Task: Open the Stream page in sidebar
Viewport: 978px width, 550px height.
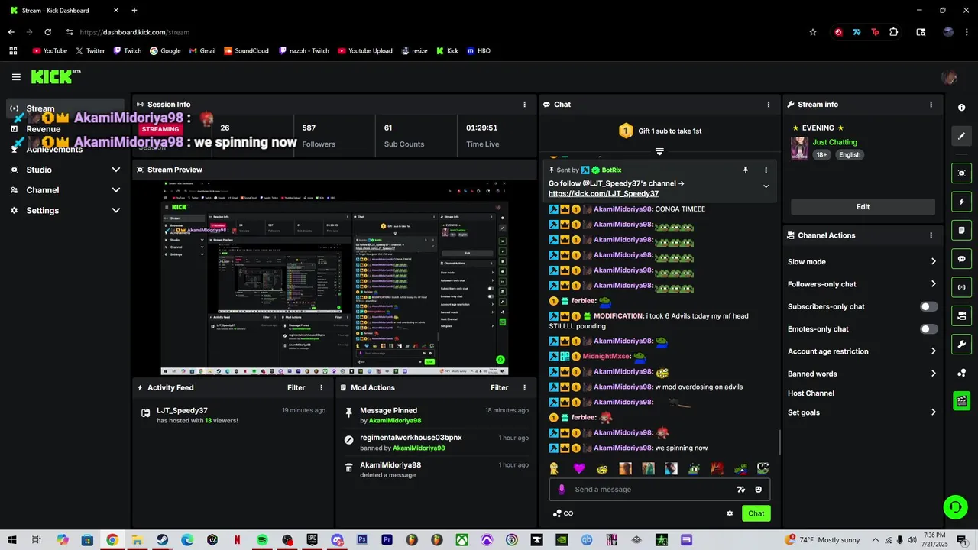Action: pyautogui.click(x=66, y=108)
